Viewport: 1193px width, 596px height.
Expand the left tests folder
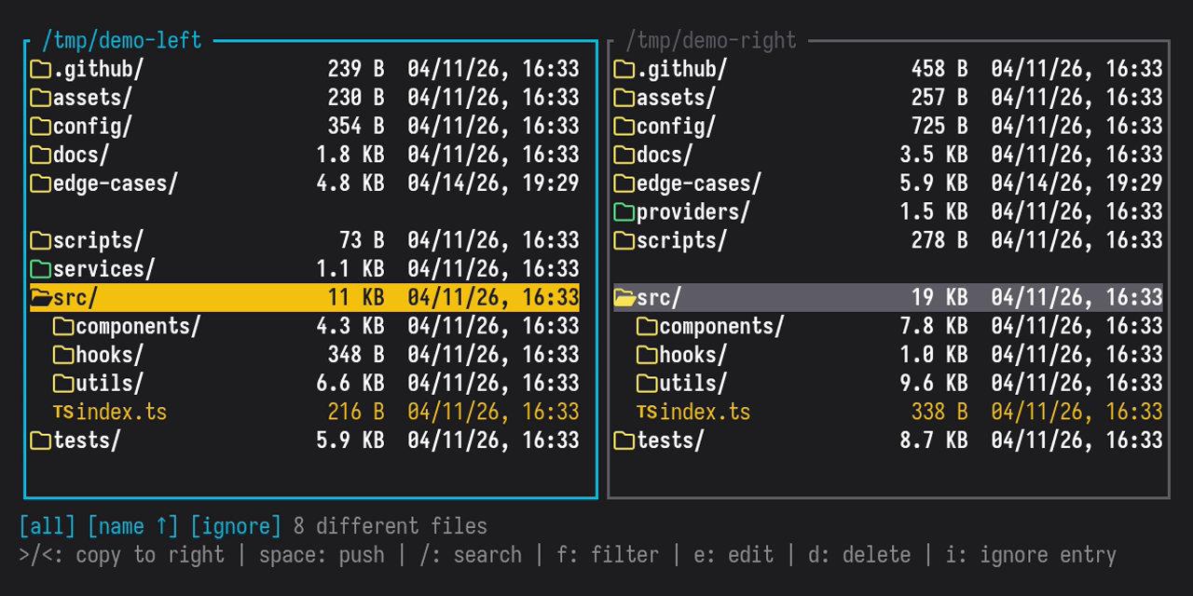coord(40,440)
